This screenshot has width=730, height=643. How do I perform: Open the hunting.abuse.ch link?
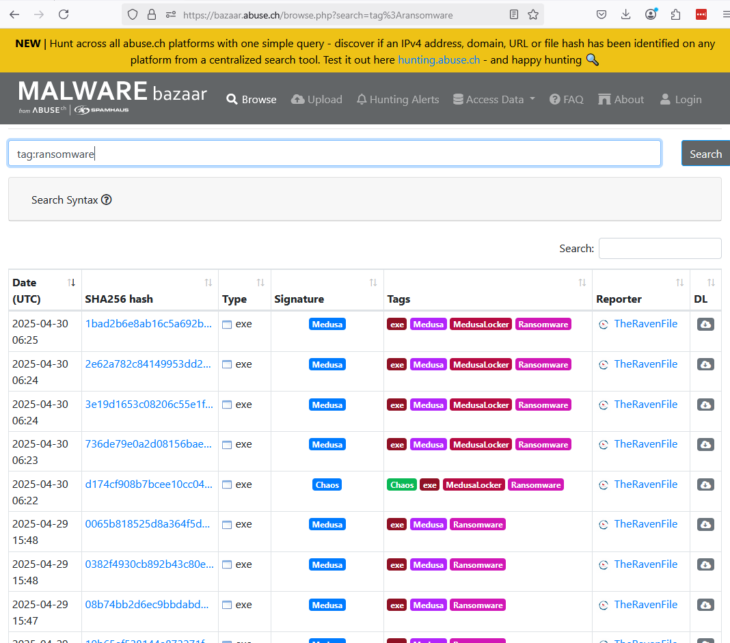coord(439,60)
